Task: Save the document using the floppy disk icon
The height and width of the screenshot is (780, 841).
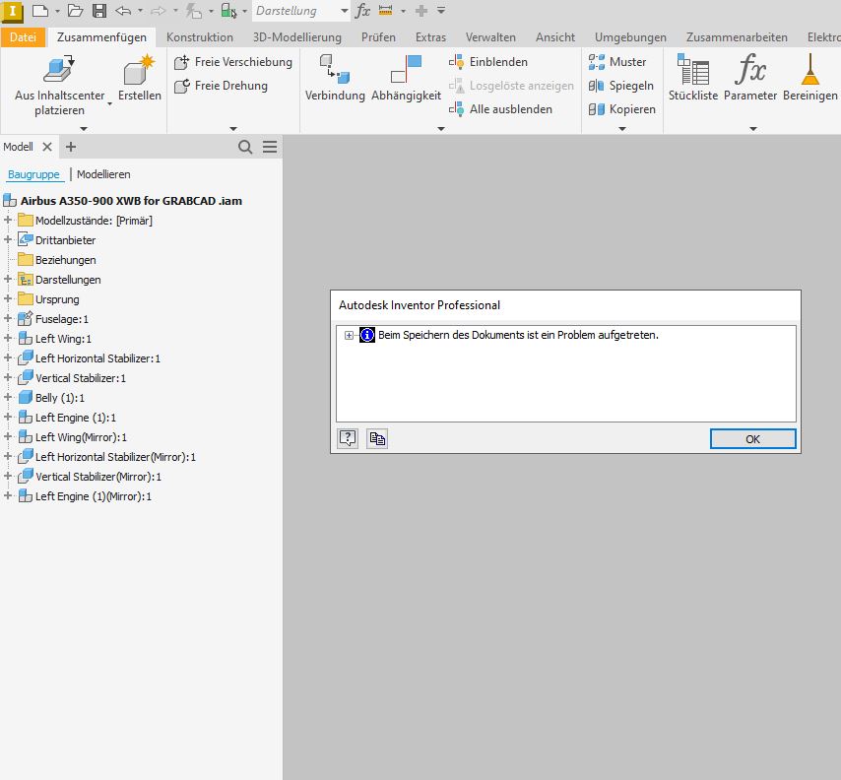Action: [99, 11]
